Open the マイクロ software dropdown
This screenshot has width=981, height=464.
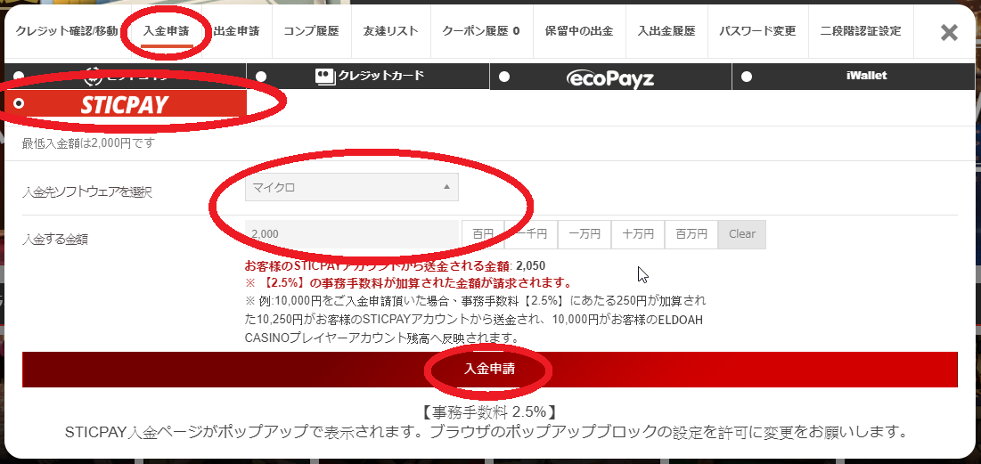click(x=352, y=187)
